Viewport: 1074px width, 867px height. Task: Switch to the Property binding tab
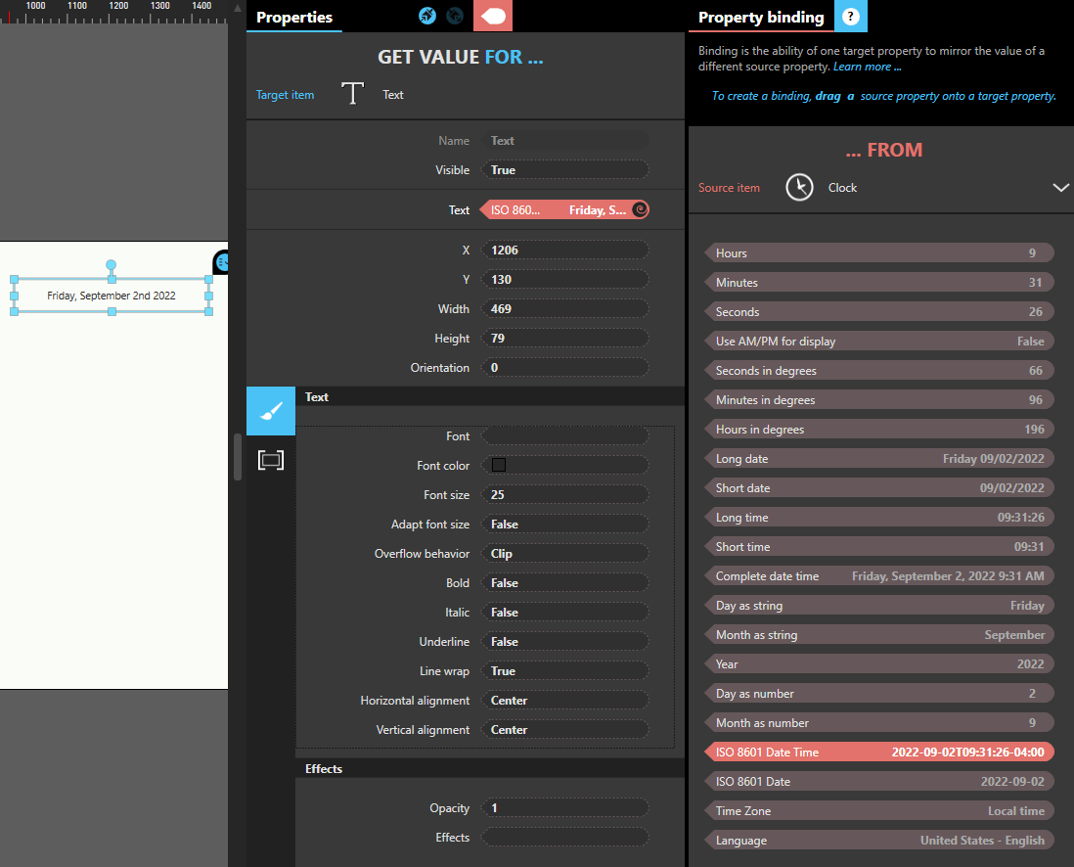(x=761, y=18)
